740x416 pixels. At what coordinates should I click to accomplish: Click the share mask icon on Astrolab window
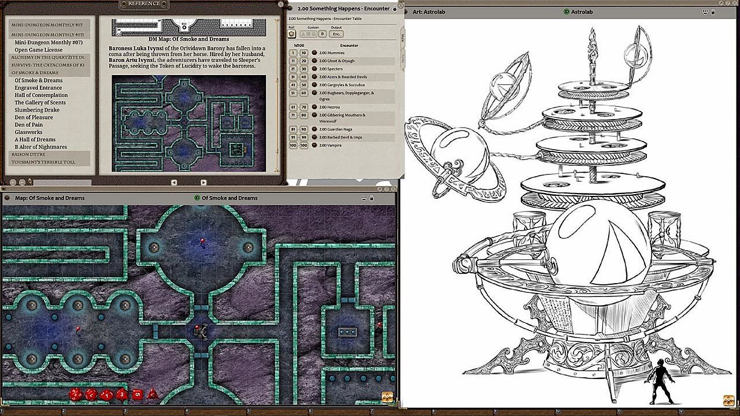point(706,12)
